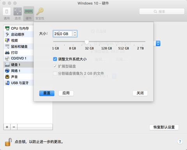Click the lock icon to prevent changes
187x150 pixels.
pyautogui.click(x=9, y=142)
